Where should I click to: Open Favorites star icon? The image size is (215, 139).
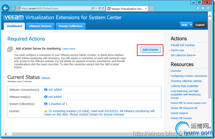click(203, 8)
